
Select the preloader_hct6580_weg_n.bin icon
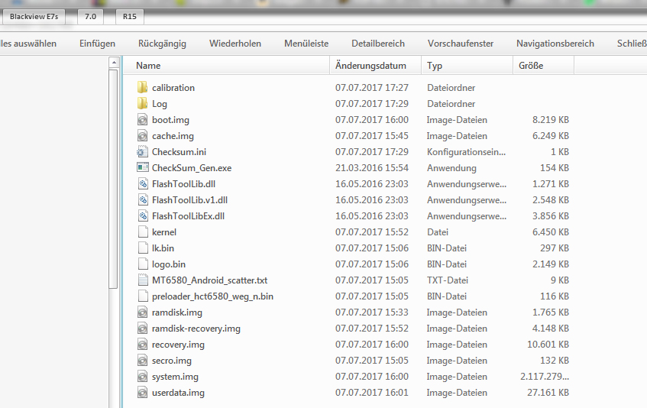[142, 296]
